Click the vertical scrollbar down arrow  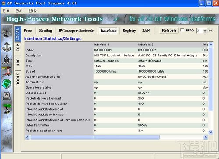211,132
